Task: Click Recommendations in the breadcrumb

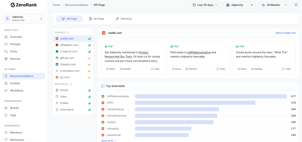Action: point(77,5)
